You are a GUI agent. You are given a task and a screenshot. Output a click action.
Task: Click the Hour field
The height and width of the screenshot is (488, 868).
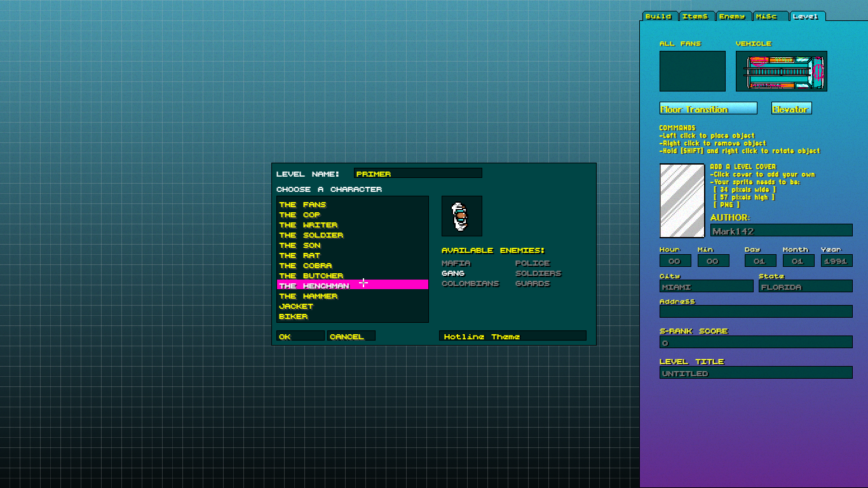tap(675, 261)
